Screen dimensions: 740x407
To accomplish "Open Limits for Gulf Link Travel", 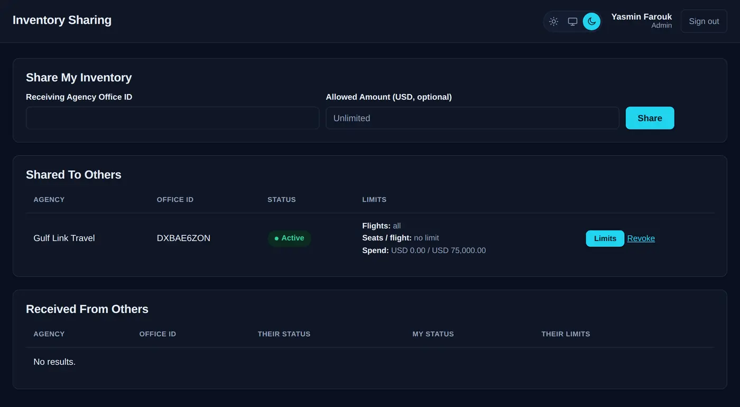I will [x=605, y=238].
